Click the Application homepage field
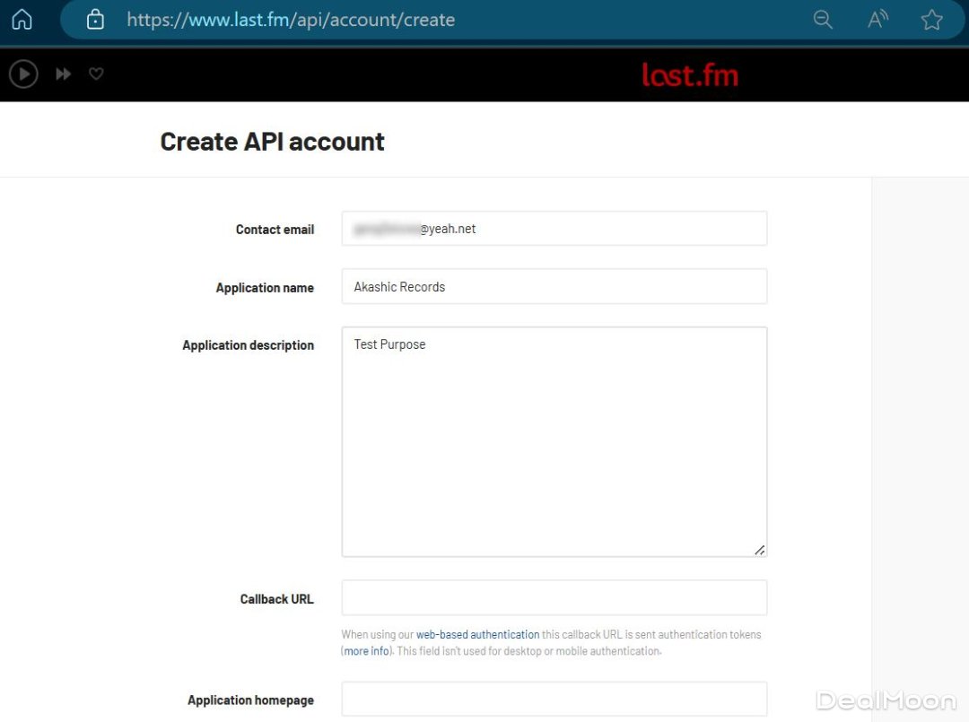The width and height of the screenshot is (969, 722). (554, 700)
